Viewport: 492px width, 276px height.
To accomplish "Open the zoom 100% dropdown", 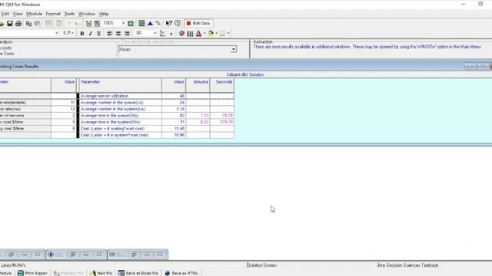I will pyautogui.click(x=123, y=23).
